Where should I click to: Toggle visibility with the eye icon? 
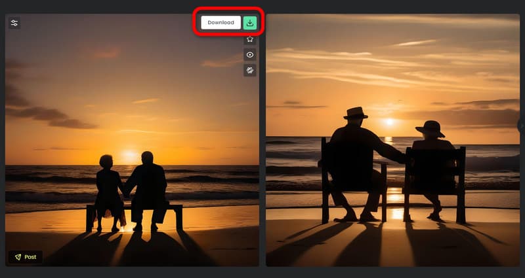coord(250,55)
